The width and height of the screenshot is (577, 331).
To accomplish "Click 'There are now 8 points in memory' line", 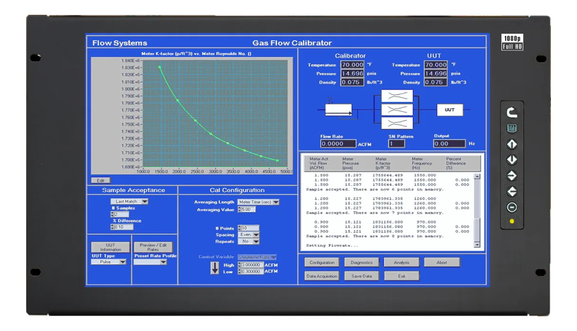I will click(x=397, y=236).
